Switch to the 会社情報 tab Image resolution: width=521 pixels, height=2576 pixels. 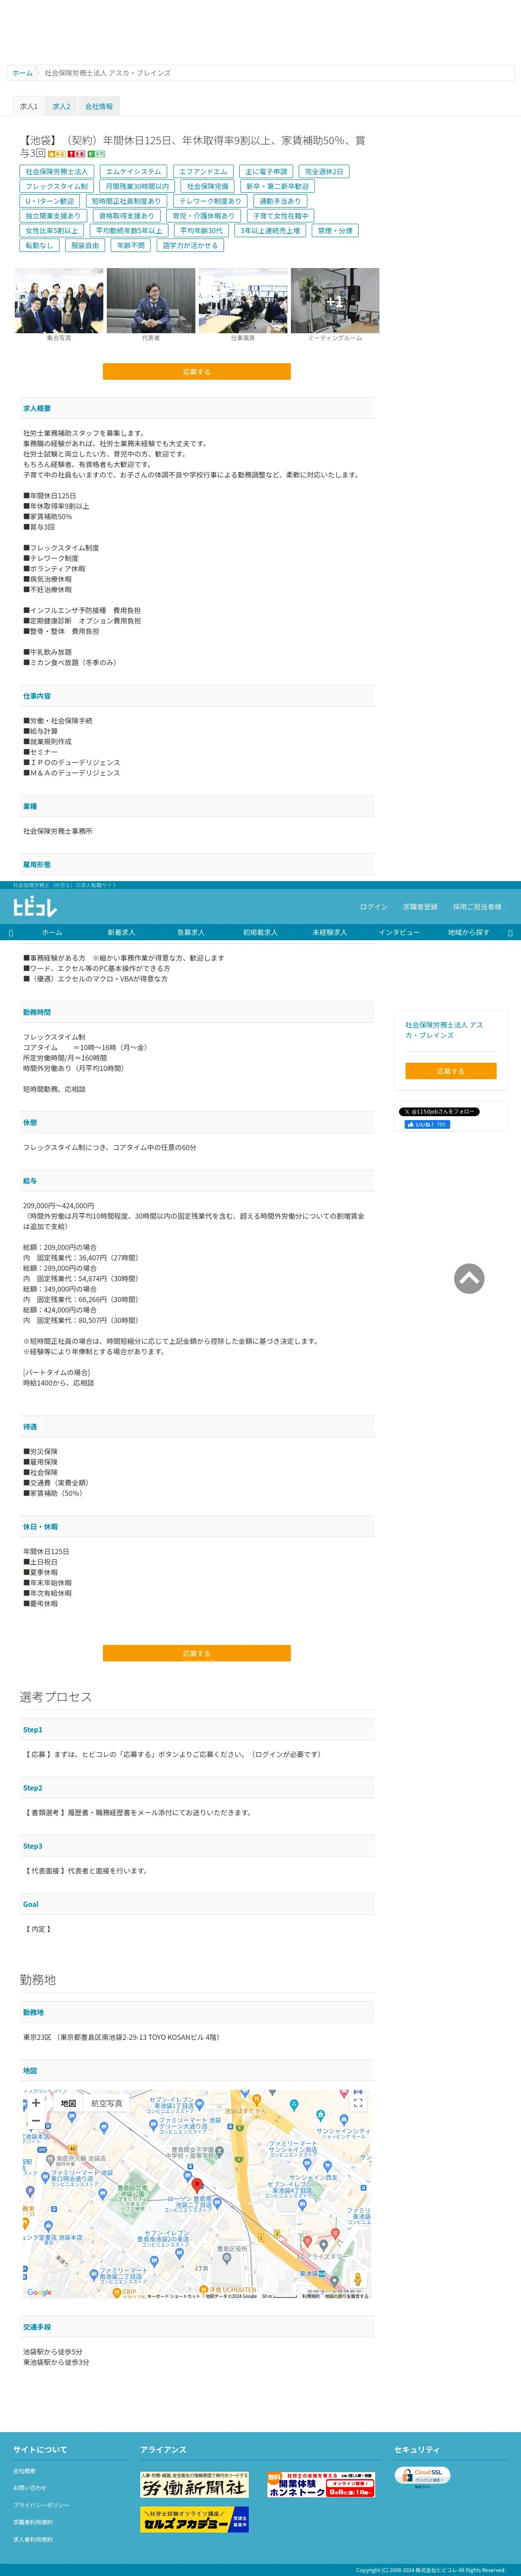tap(99, 106)
